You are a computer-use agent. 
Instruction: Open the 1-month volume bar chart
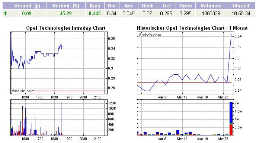185,117
